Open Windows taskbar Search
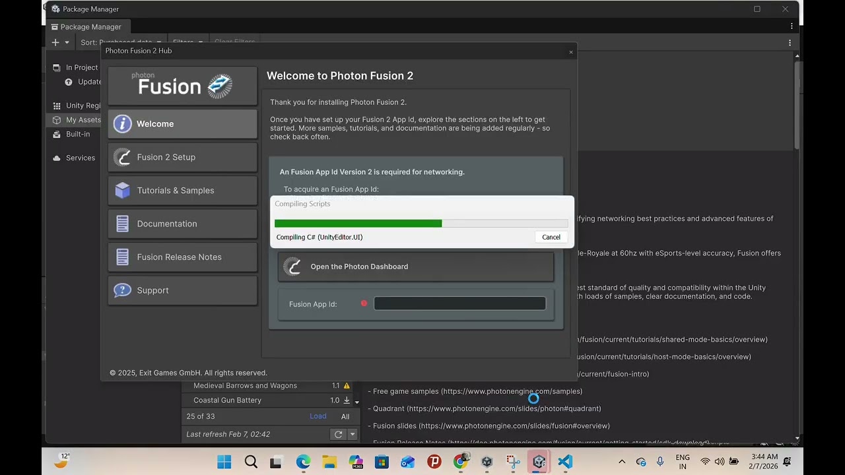Screen dimensions: 845x475 tap(251, 462)
